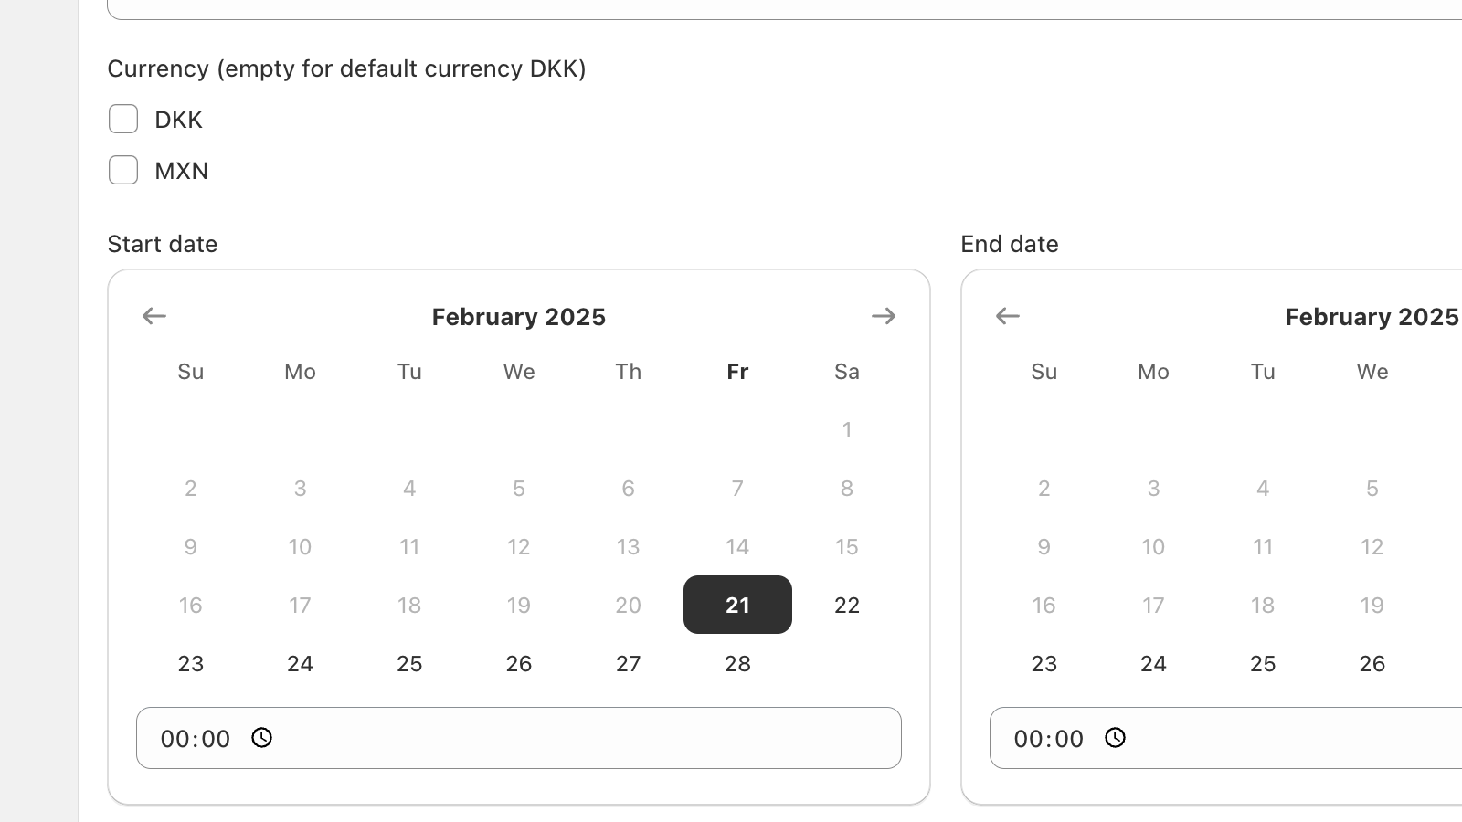Toggle DKK currency selection off
Viewport: 1462px width, 822px height.
coord(123,119)
